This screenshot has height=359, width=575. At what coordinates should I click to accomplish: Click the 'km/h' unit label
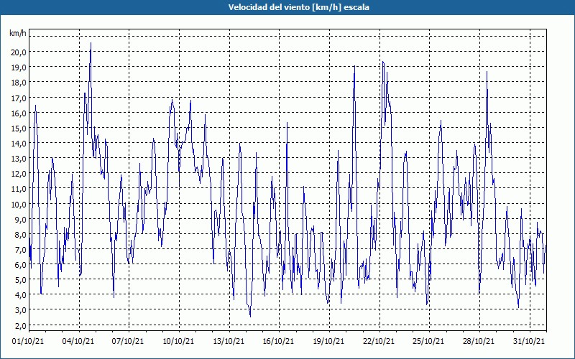[x=17, y=34]
